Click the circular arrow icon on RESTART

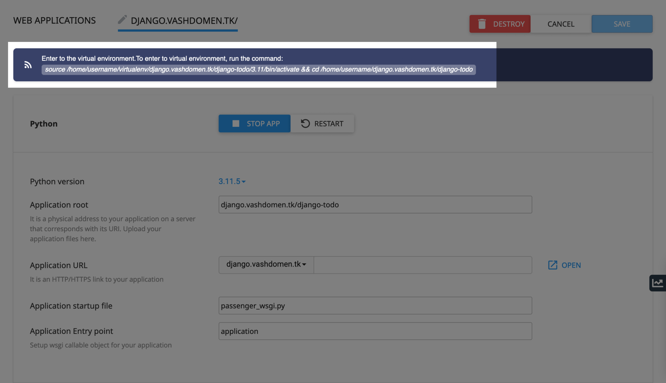(x=305, y=123)
